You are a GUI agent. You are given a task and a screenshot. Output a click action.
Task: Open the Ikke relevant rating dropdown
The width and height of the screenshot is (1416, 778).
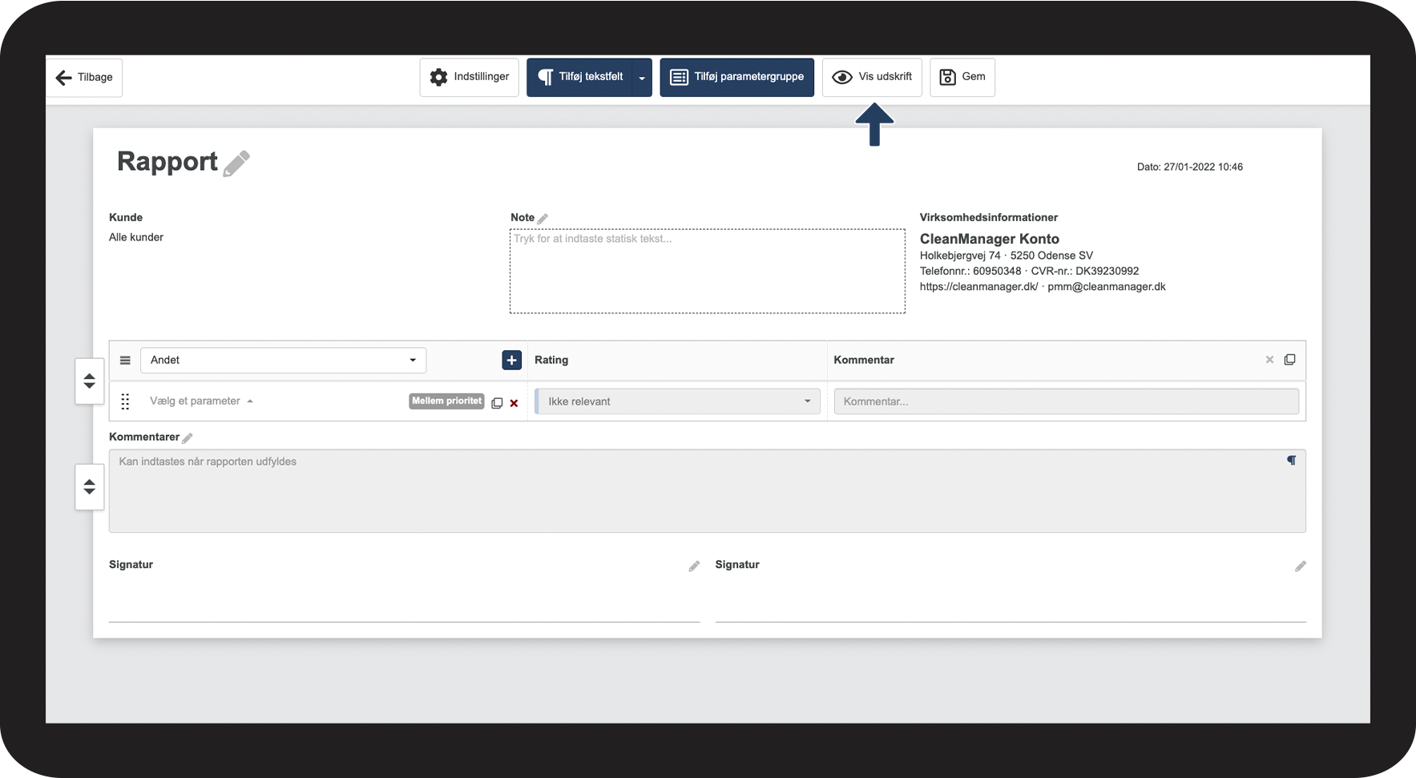tap(678, 401)
